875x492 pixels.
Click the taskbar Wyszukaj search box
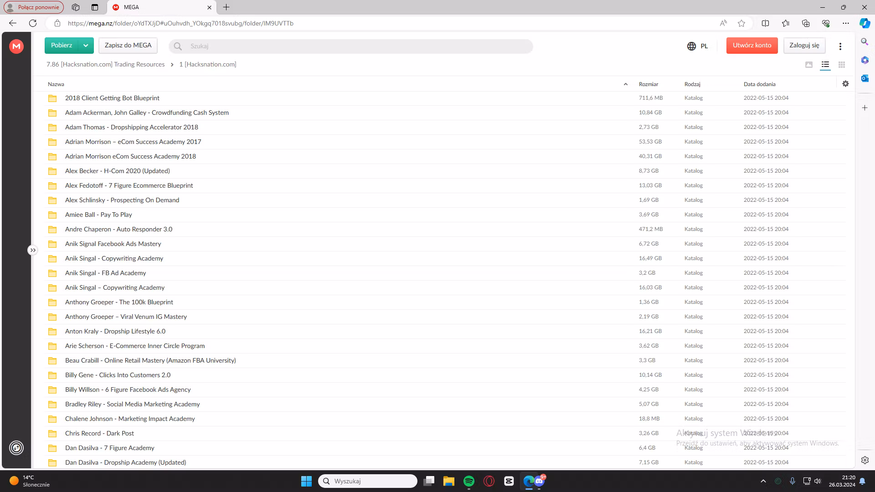[368, 481]
